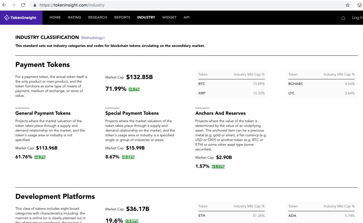Open the API nav item

point(186,17)
